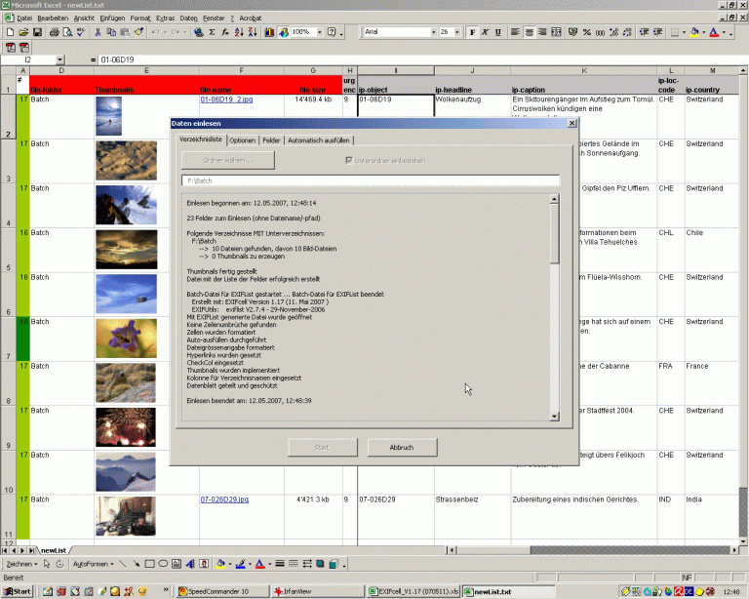Apply percent style icon

point(587,32)
